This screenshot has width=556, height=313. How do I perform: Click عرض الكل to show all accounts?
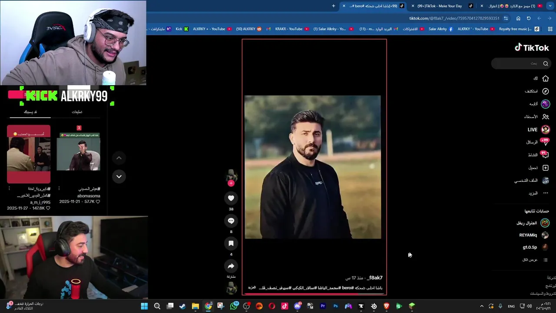530,260
